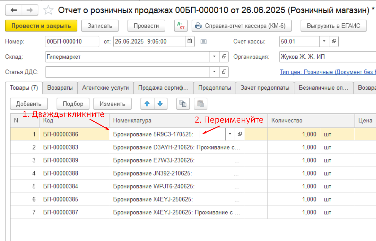Move row up with blue arrow

pyautogui.click(x=147, y=104)
